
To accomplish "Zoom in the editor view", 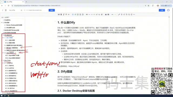I will pos(127,15).
